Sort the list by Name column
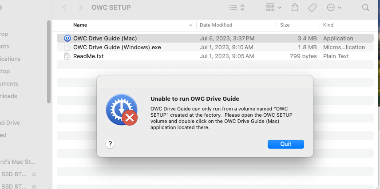This screenshot has height=189, width=380. coord(80,25)
